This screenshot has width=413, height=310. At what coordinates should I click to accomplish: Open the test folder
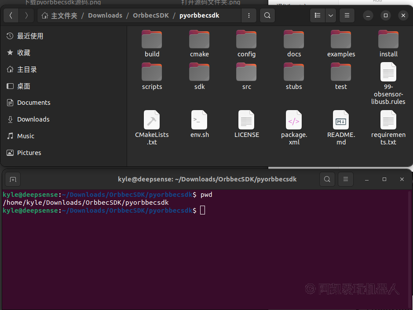tap(341, 77)
